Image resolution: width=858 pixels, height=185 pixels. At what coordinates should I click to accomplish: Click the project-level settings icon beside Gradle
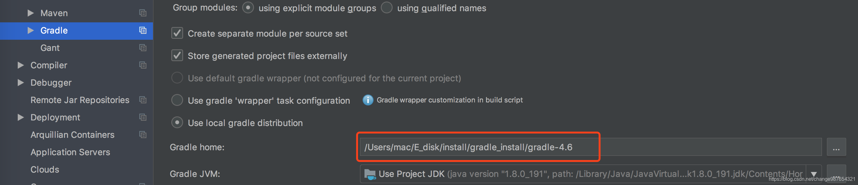tap(143, 30)
